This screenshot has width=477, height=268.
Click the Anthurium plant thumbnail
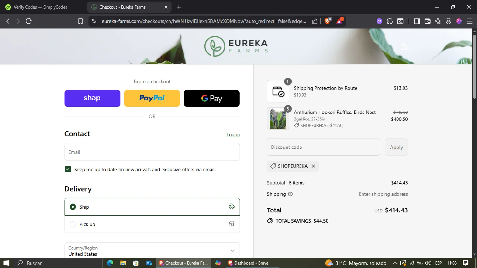pos(278,118)
